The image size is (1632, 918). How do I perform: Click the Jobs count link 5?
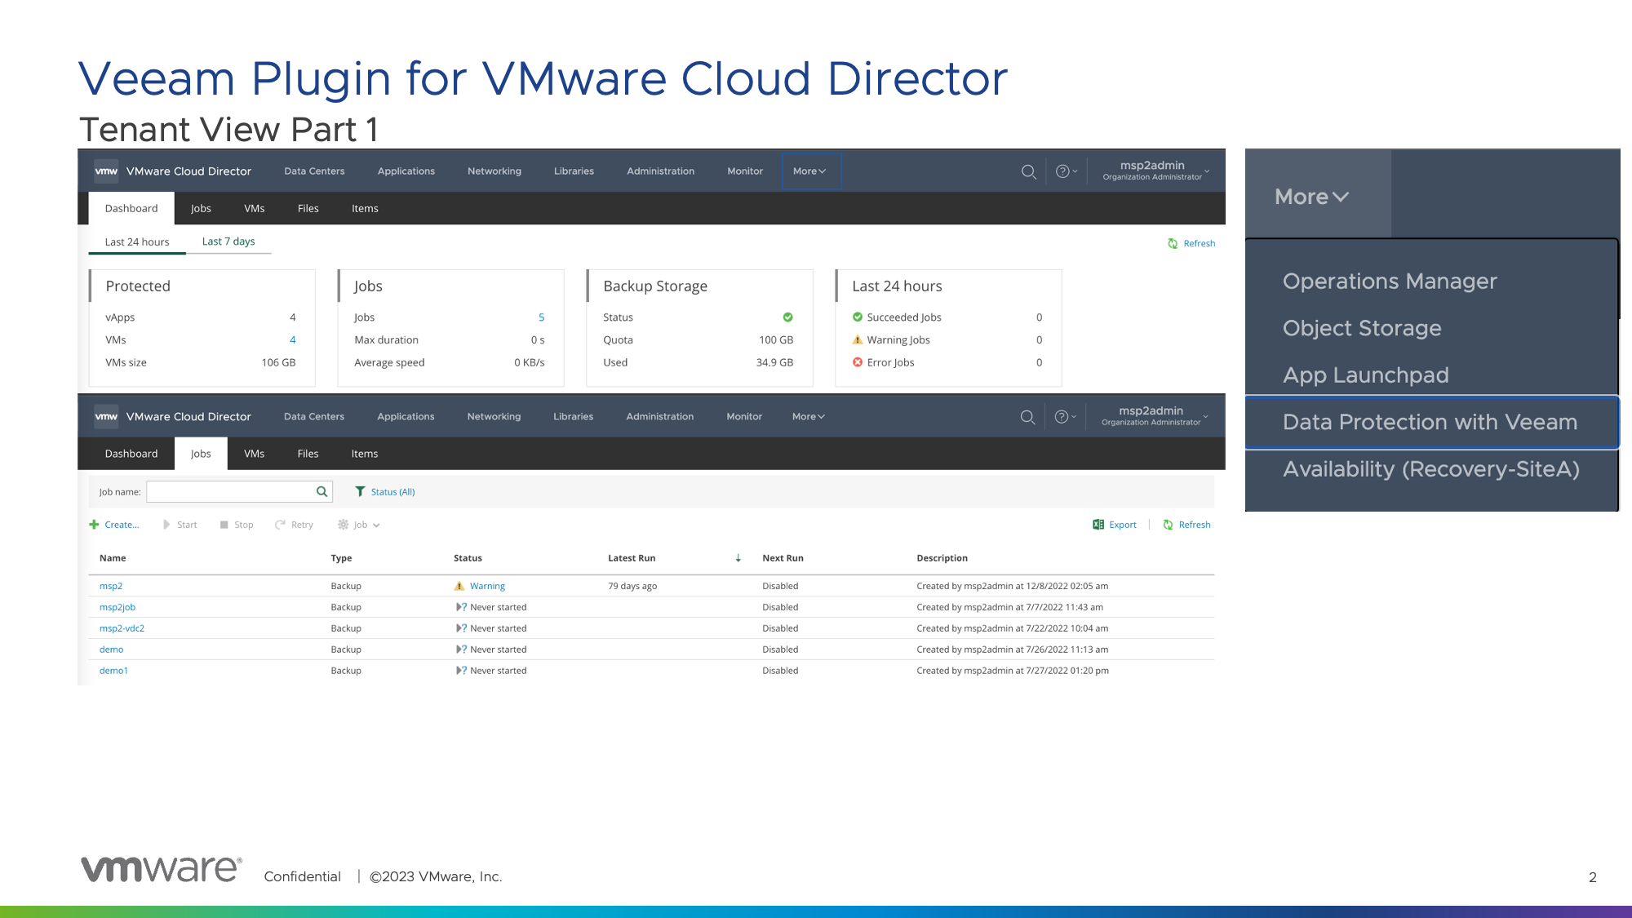click(x=541, y=317)
